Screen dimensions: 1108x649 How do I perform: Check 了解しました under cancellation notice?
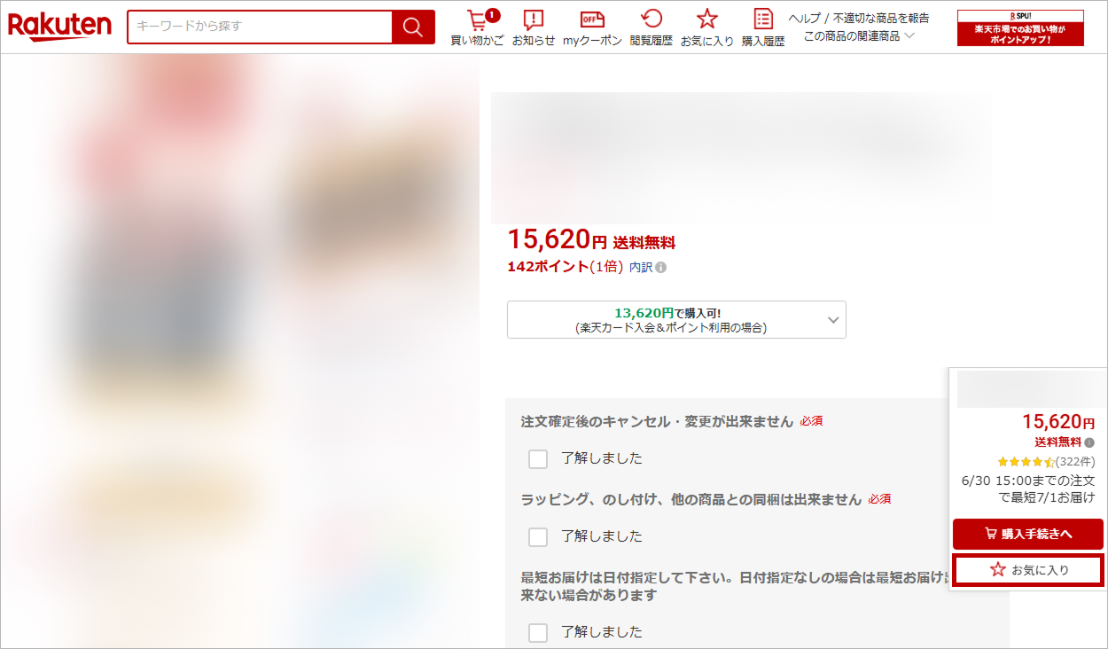(538, 459)
